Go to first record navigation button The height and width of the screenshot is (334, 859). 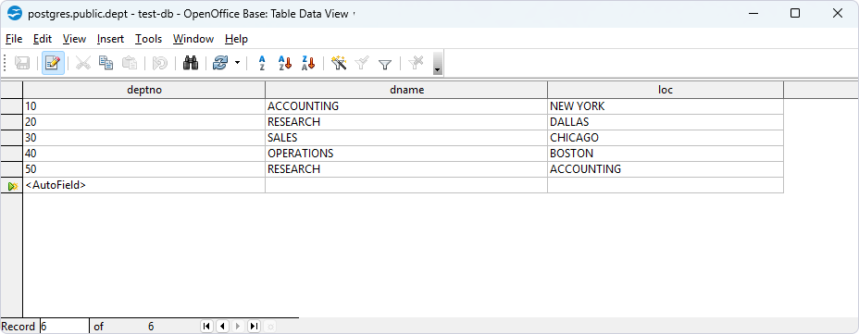(x=206, y=327)
